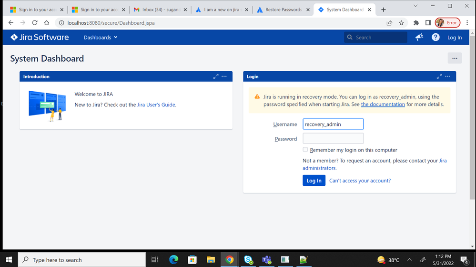This screenshot has width=476, height=267.
Task: Open Skype from the taskbar
Action: pos(248,259)
